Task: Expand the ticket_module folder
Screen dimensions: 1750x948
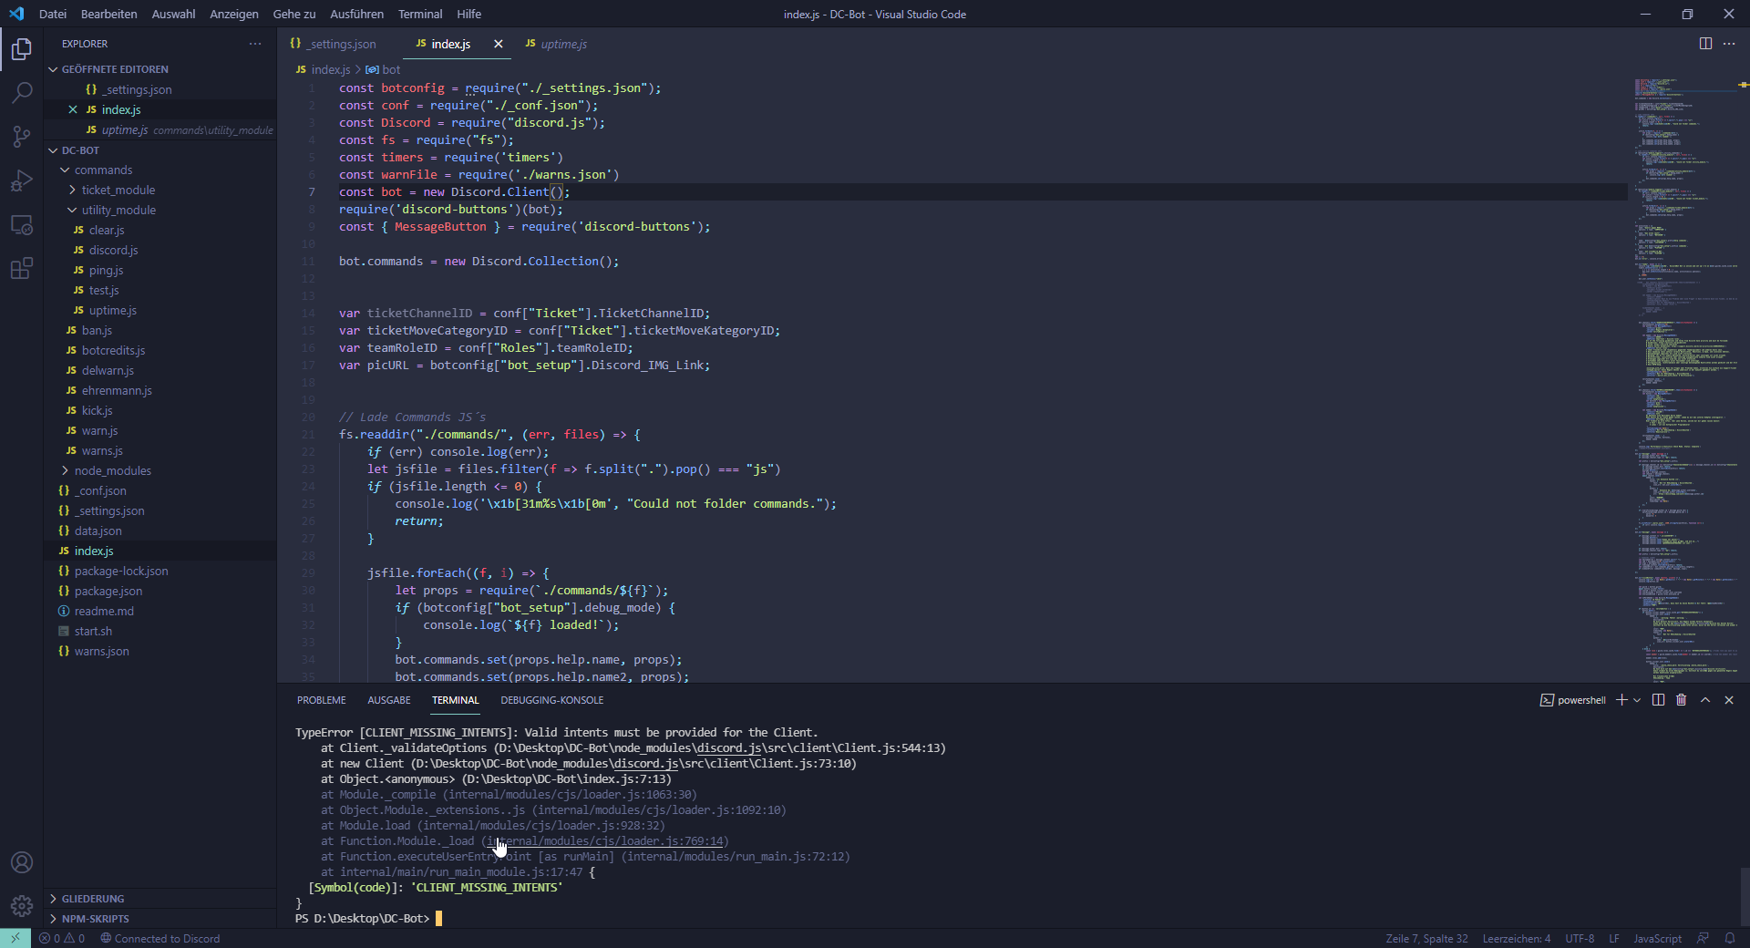Action: click(x=118, y=190)
